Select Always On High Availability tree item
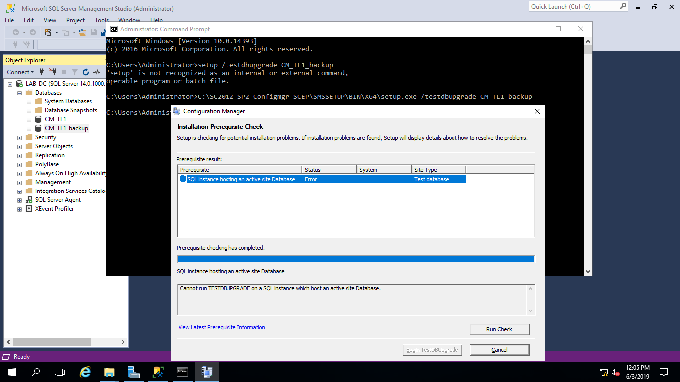Screen dimensions: 680x382 pos(71,173)
